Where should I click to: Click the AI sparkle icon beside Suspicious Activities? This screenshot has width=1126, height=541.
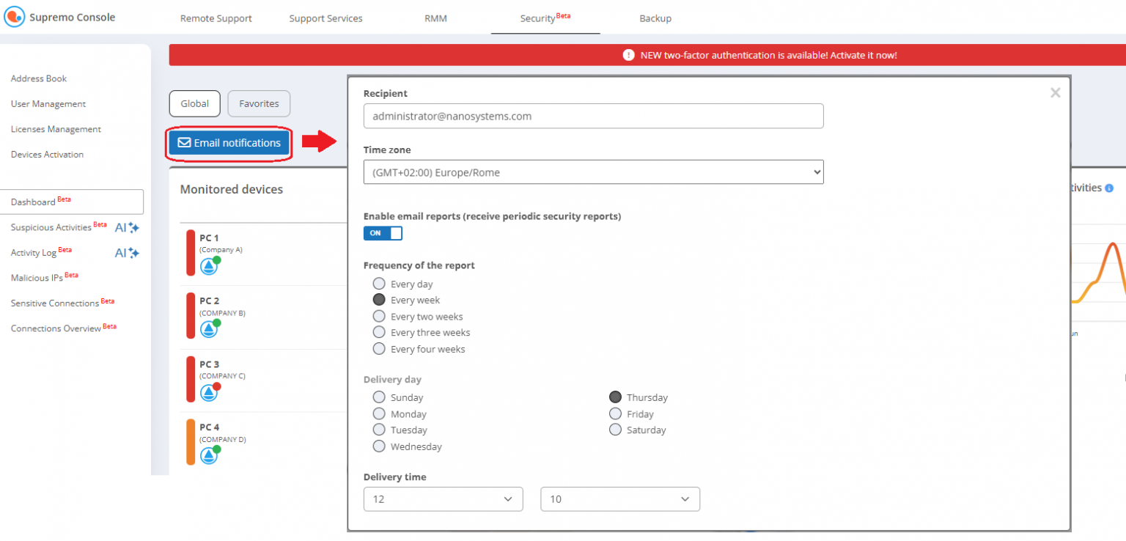(127, 228)
